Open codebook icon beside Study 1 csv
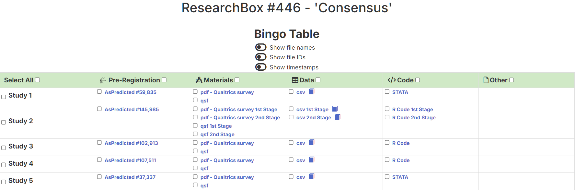Image resolution: width=576 pixels, height=190 pixels. point(312,92)
